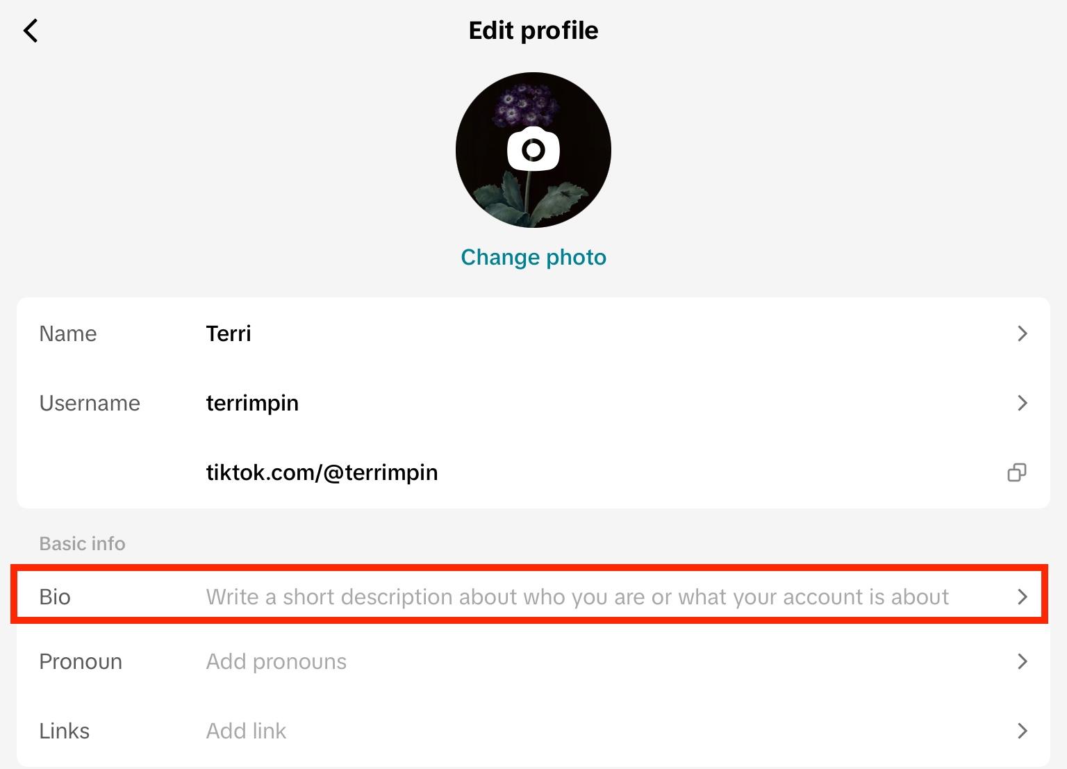
Task: Expand the Pronoun row chevron
Action: [x=1022, y=661]
